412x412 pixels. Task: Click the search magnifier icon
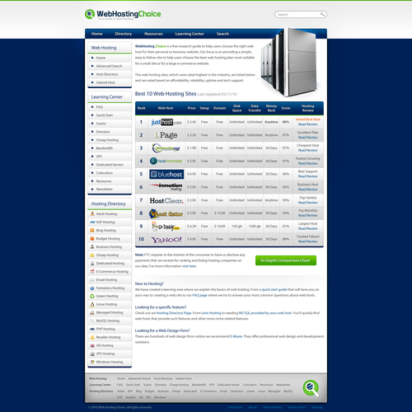322,14
